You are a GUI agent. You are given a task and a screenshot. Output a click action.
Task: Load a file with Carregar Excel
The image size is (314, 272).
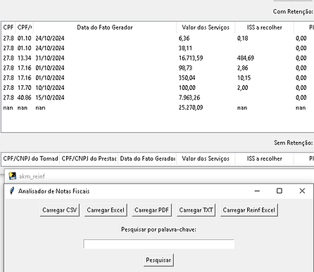click(106, 210)
